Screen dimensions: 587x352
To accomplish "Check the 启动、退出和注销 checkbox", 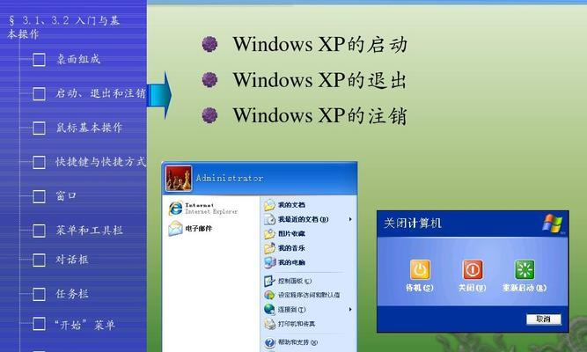I will click(x=39, y=93).
